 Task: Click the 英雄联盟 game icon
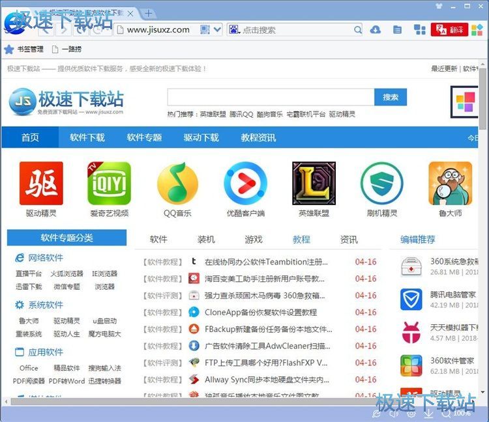[x=314, y=184]
